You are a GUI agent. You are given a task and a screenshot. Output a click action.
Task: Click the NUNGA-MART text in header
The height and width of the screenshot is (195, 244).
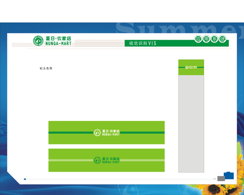point(59,43)
